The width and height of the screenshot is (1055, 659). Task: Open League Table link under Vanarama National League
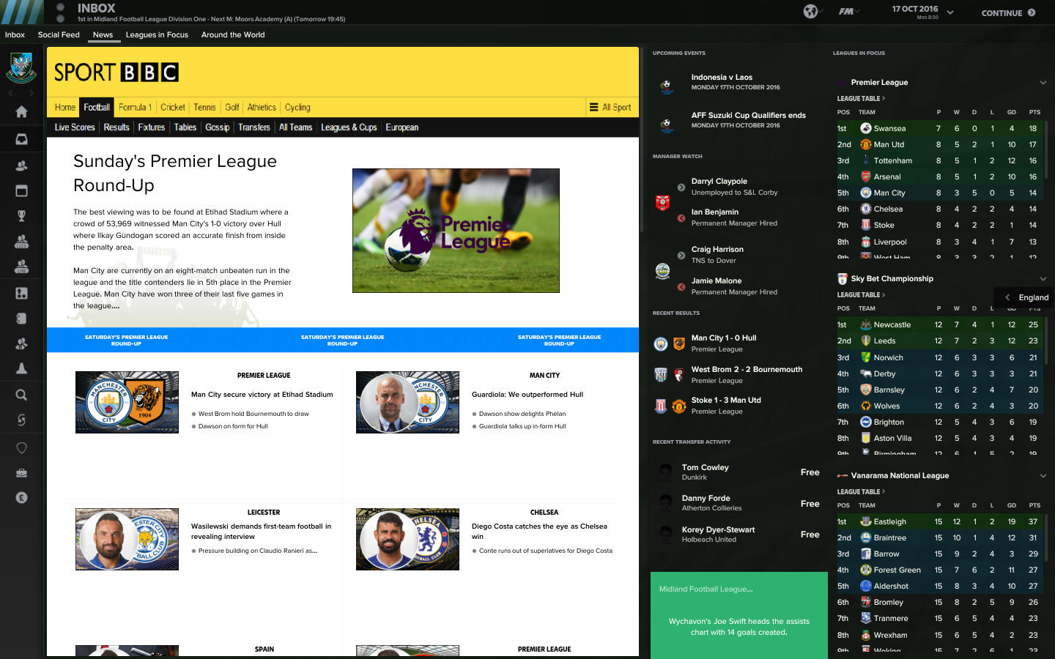861,492
